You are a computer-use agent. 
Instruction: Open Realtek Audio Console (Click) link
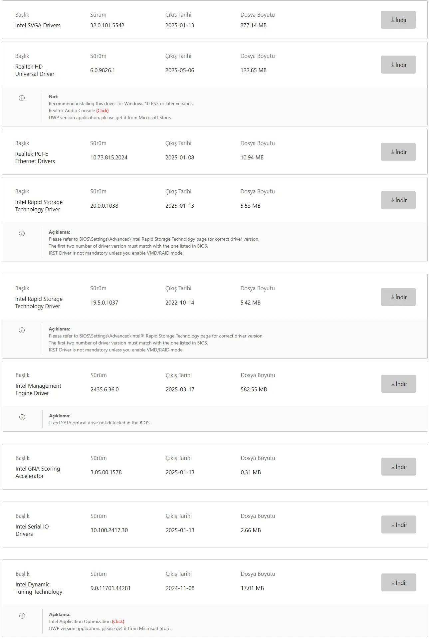[103, 110]
